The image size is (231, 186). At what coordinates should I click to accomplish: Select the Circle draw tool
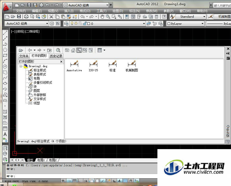coord(5,66)
